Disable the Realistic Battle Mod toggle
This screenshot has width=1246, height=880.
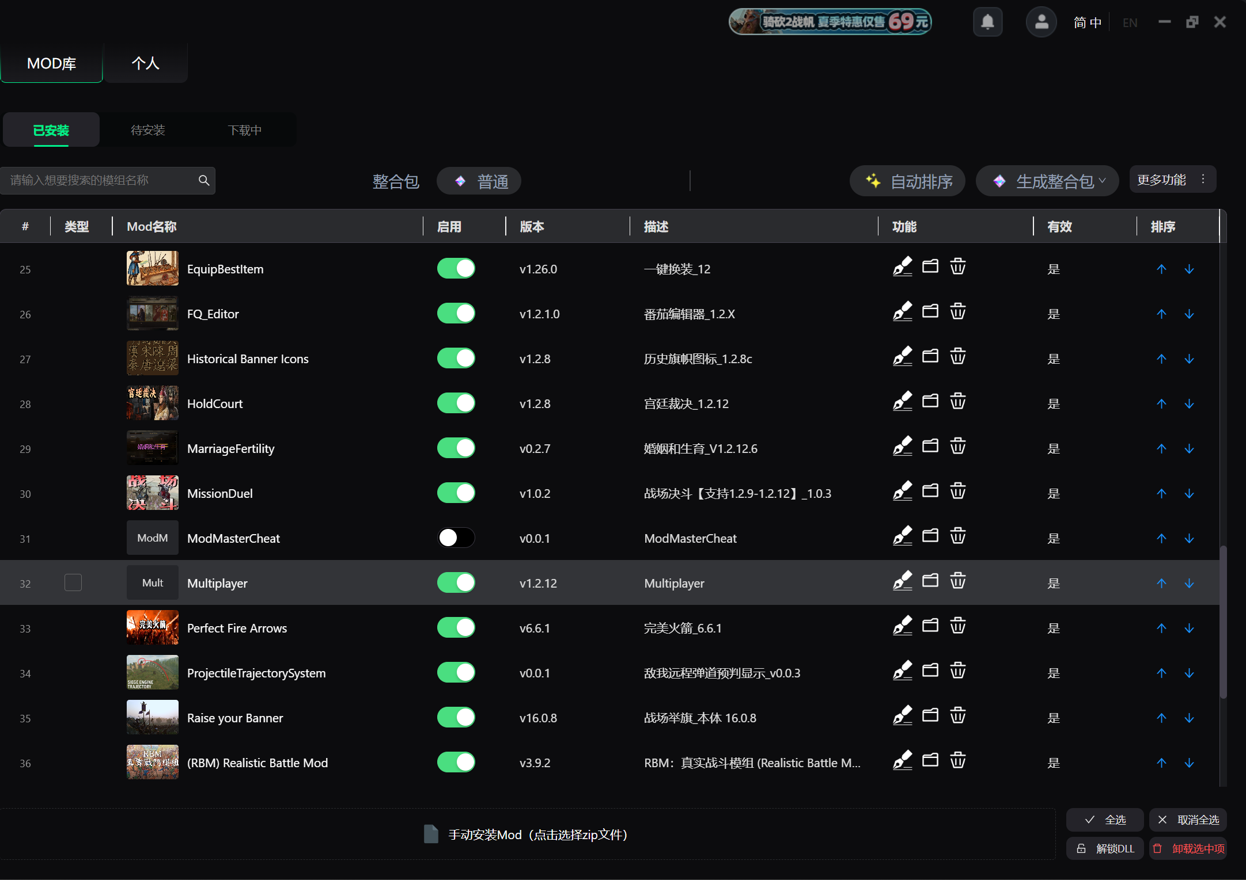click(456, 763)
